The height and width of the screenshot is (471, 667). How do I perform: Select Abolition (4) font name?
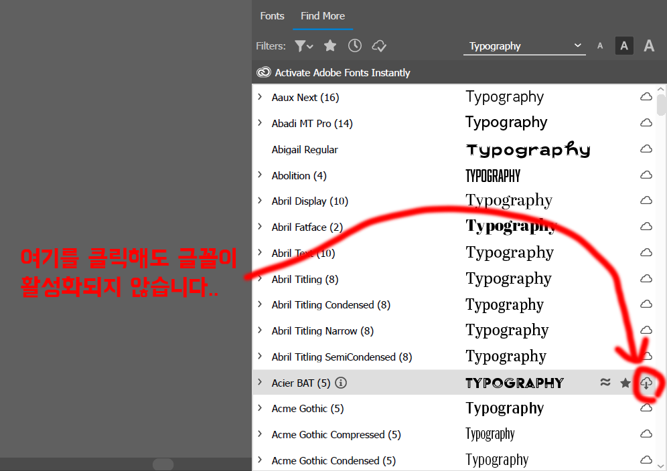[299, 175]
